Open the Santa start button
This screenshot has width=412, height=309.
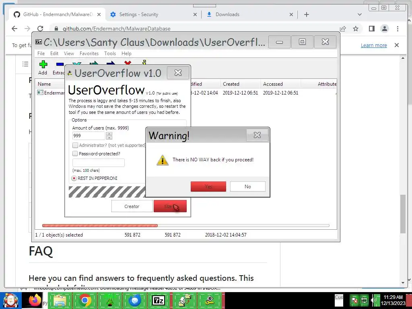point(10,301)
